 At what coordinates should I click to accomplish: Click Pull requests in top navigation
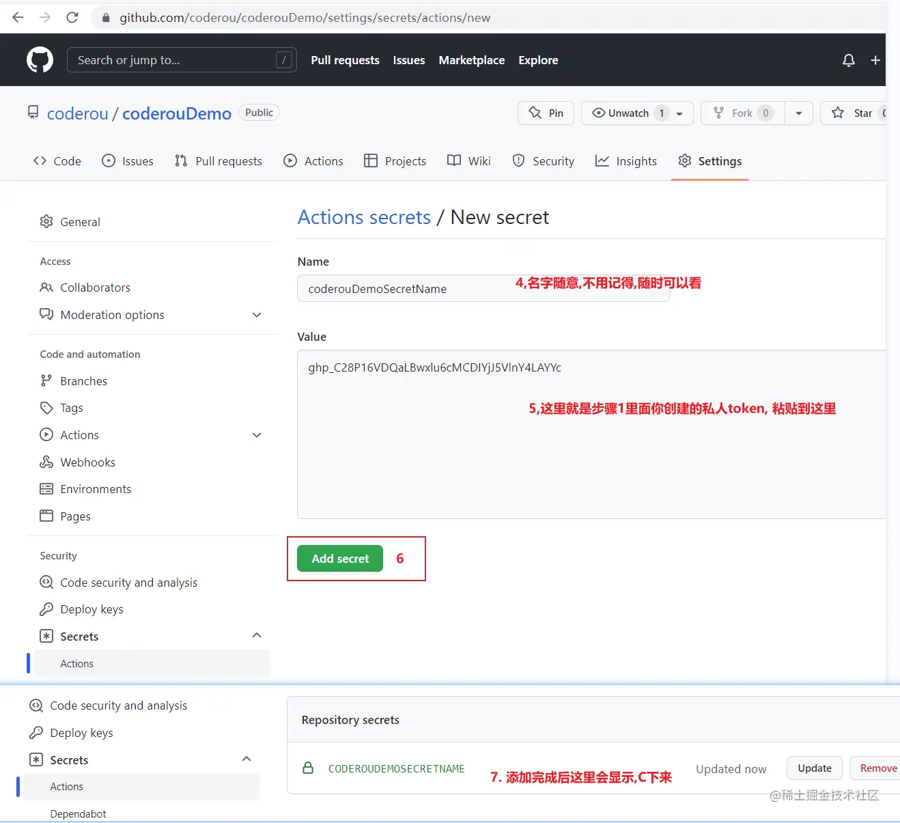pyautogui.click(x=345, y=60)
